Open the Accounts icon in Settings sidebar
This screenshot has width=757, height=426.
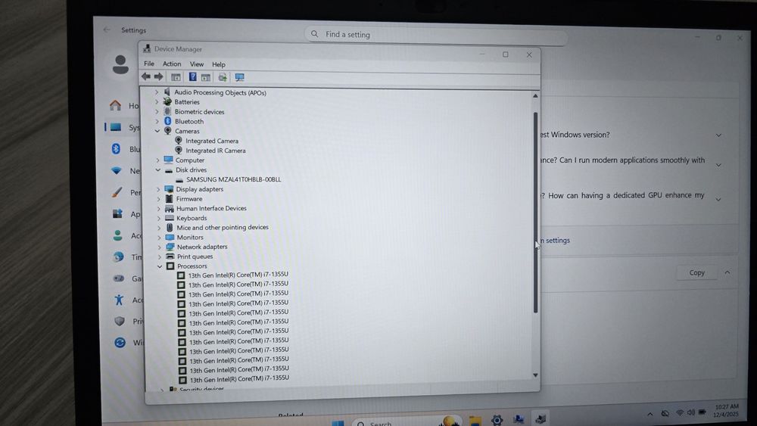(118, 235)
